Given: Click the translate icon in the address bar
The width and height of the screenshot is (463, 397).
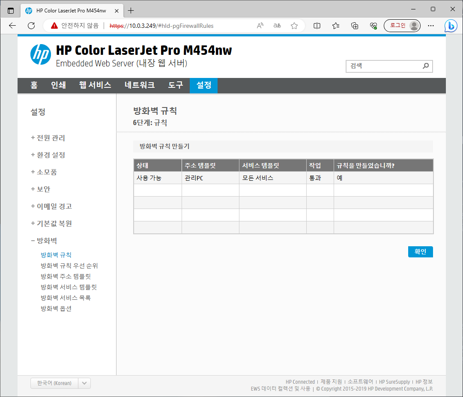Looking at the screenshot, I should coord(277,26).
